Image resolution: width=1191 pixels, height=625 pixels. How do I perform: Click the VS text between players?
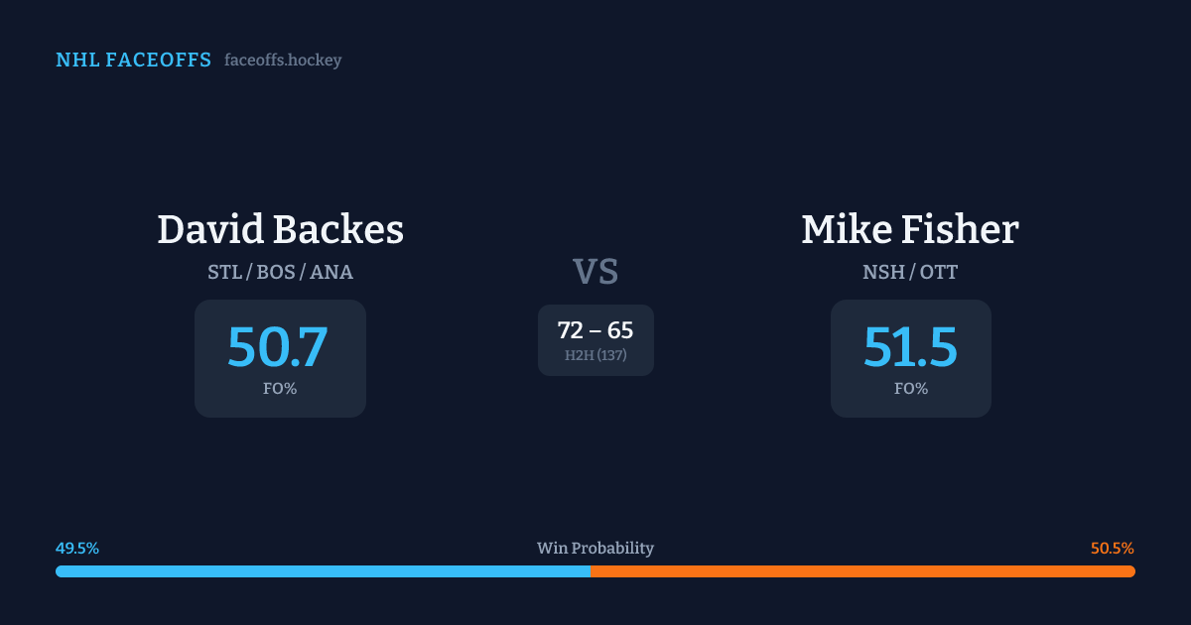(595, 271)
